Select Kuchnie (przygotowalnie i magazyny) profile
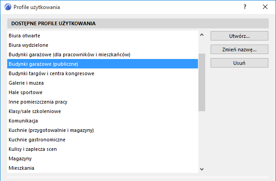This screenshot has width=276, height=181. point(103,130)
